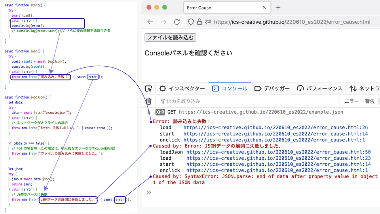Viewport: 380px width, 214px height.
Task: Click the forward navigation arrow
Action: (x=163, y=22)
